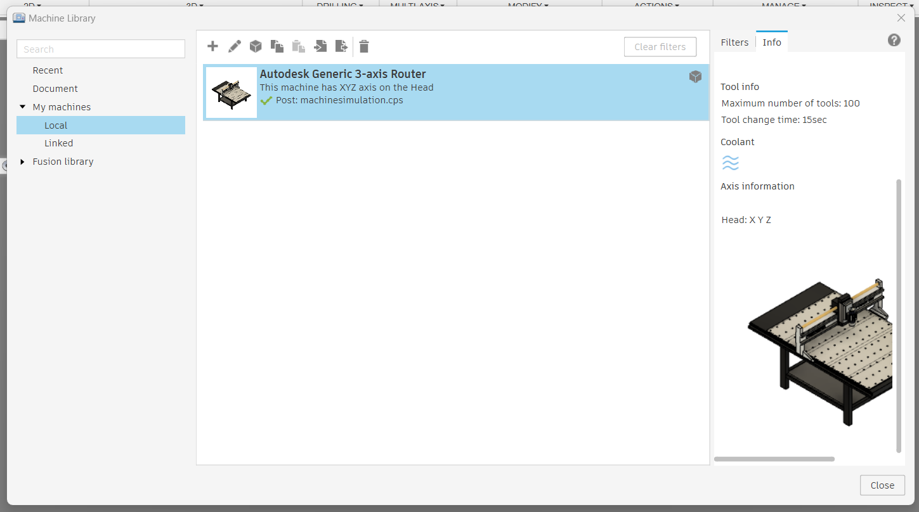Open help with the question mark icon

894,40
